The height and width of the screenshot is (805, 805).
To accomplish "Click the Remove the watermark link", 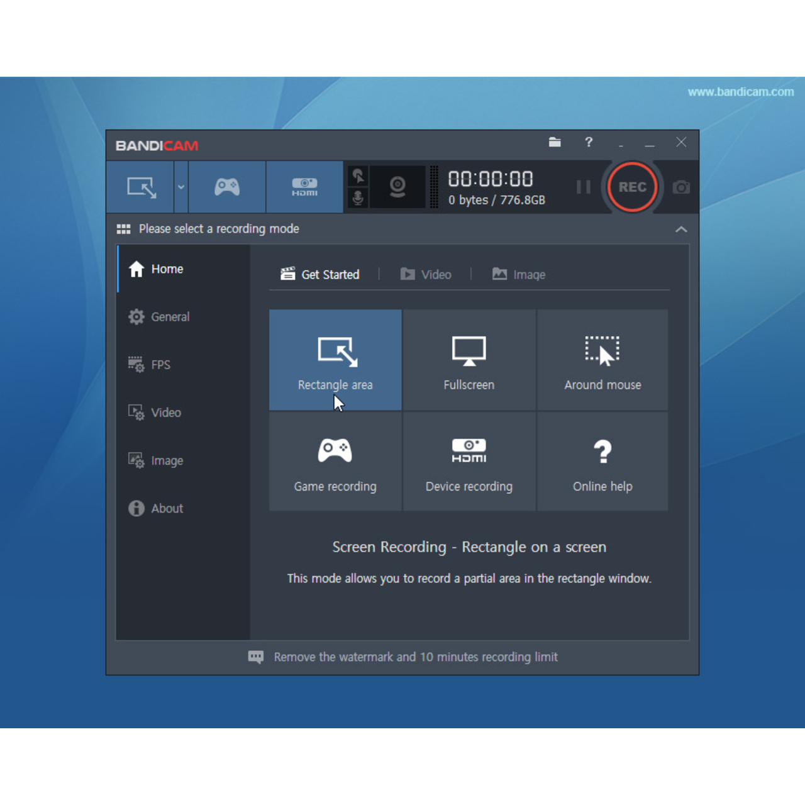I will pyautogui.click(x=415, y=657).
